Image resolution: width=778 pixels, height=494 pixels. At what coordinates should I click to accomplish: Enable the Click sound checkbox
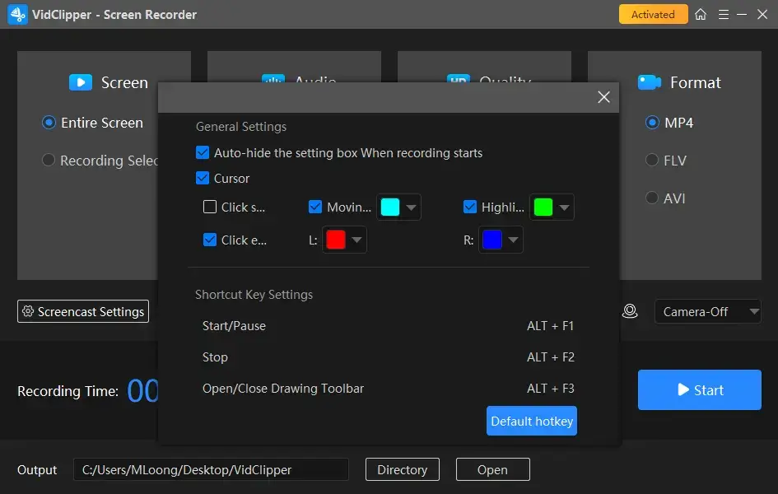click(x=210, y=207)
